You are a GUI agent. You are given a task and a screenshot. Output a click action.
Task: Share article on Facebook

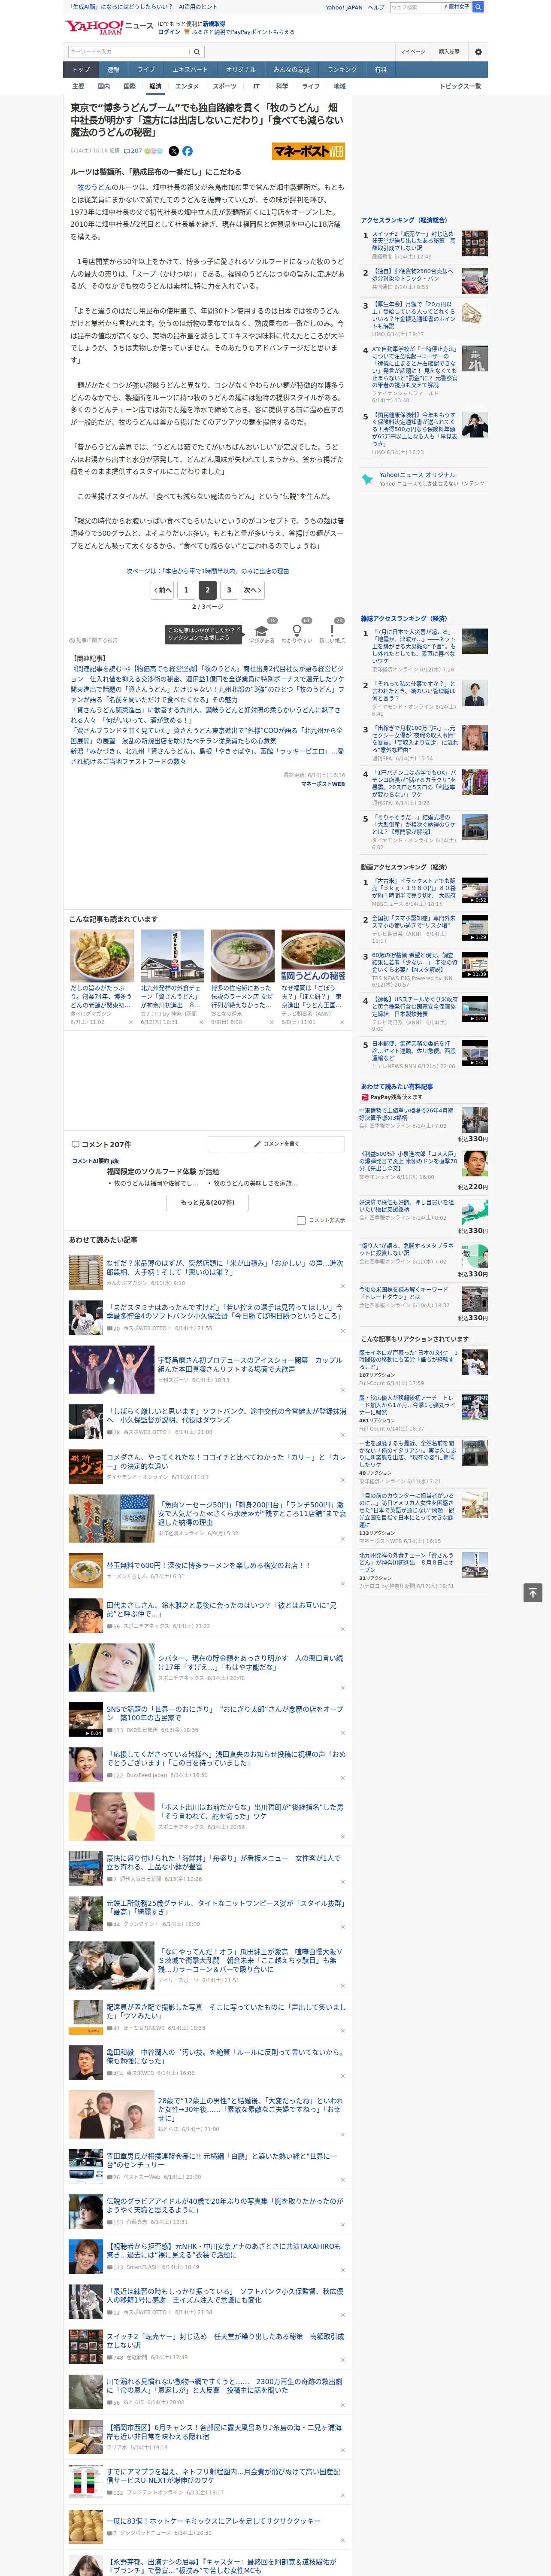187,151
